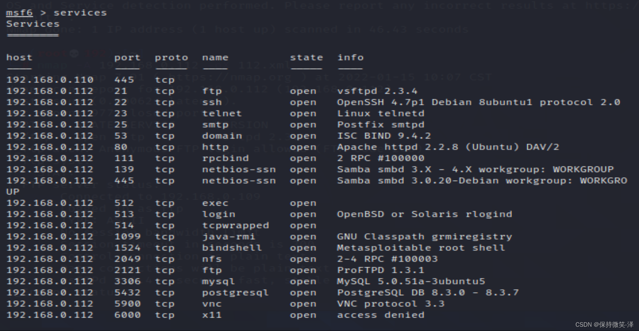Click the 'host' column header
The image size is (639, 331).
[19, 57]
